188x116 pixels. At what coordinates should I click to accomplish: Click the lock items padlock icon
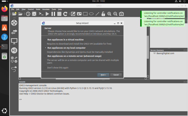[x=103, y=14]
